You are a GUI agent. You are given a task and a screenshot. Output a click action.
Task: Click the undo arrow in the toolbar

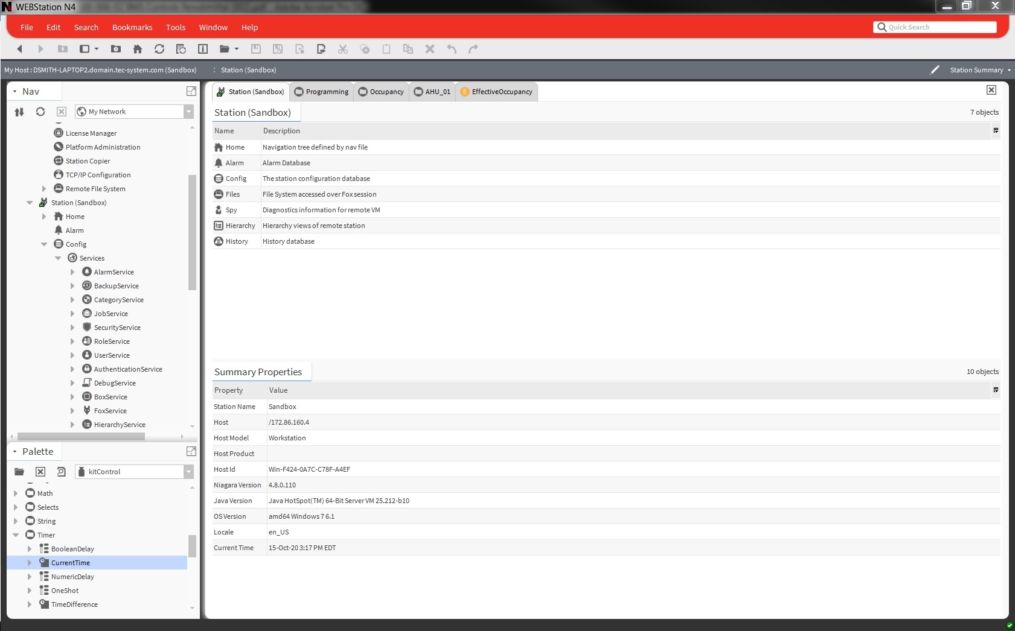[452, 49]
